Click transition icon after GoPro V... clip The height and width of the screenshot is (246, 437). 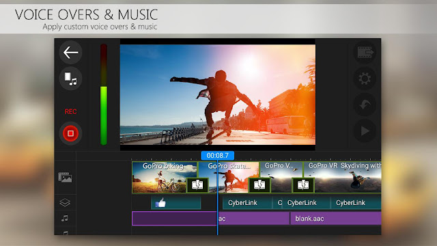pos(303,185)
